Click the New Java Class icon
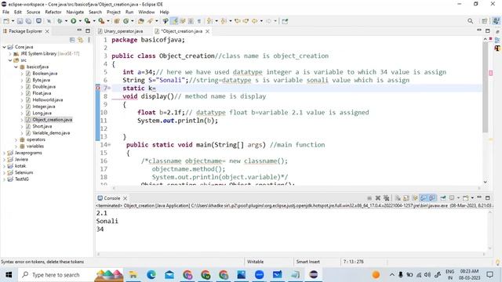The height and width of the screenshot is (282, 502). (125, 21)
